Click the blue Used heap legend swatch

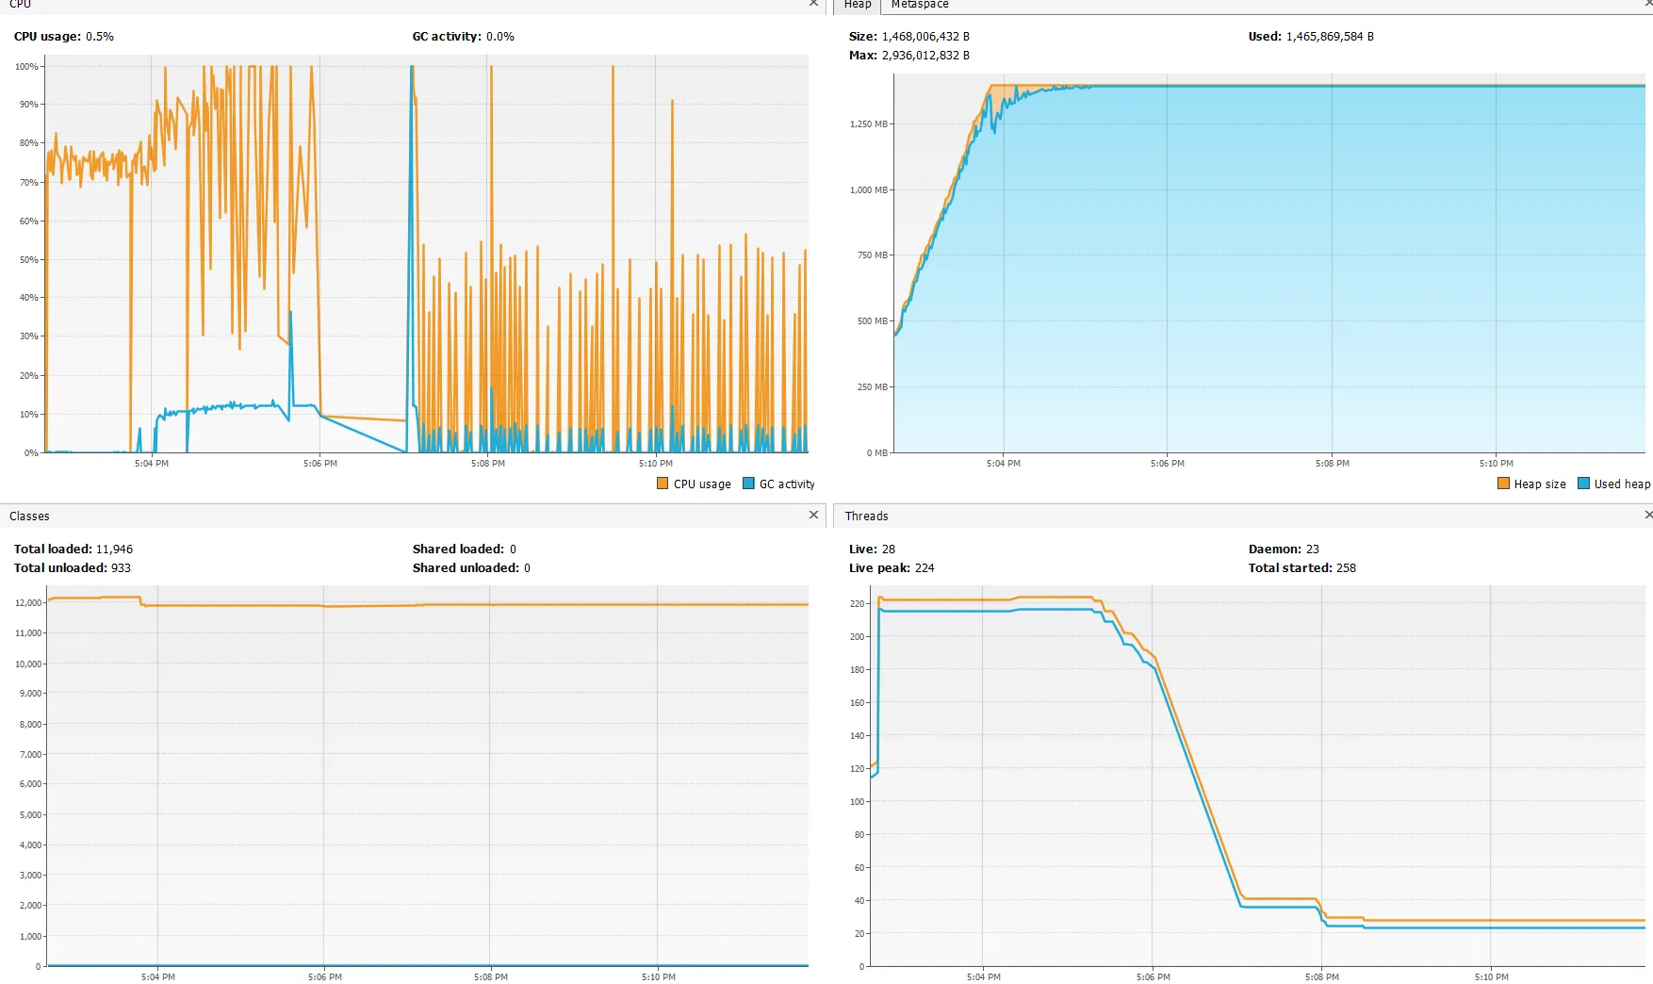click(x=1583, y=484)
